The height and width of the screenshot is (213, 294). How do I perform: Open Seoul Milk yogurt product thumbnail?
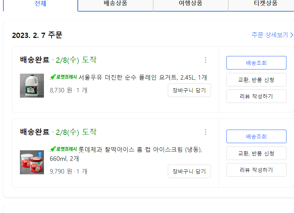tap(32, 86)
